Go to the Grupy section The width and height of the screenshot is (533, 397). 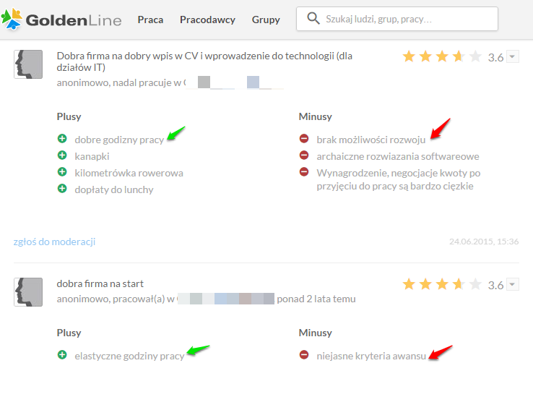pyautogui.click(x=266, y=20)
